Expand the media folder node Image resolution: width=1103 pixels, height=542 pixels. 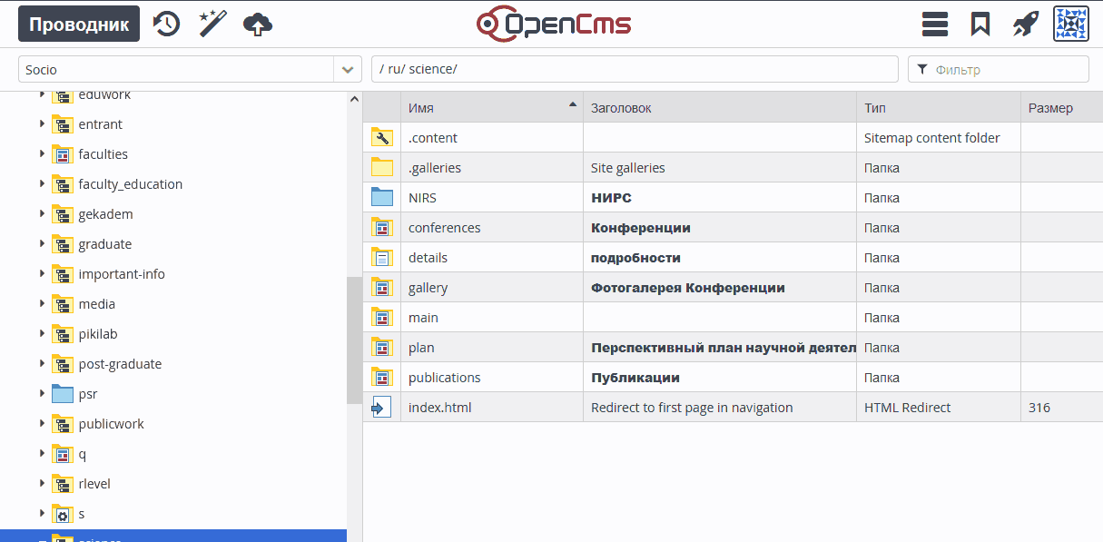pyautogui.click(x=42, y=304)
